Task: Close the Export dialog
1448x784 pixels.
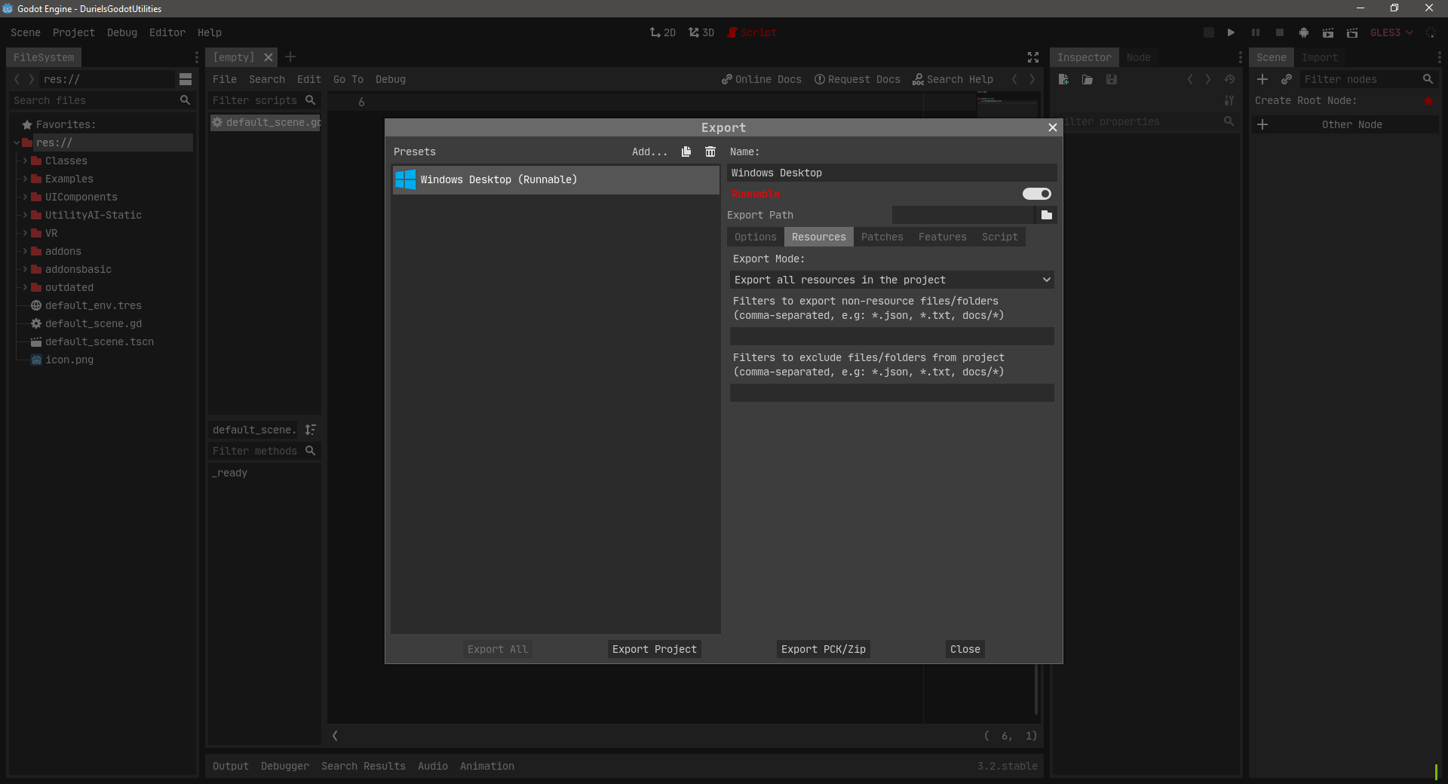Action: click(x=1053, y=127)
